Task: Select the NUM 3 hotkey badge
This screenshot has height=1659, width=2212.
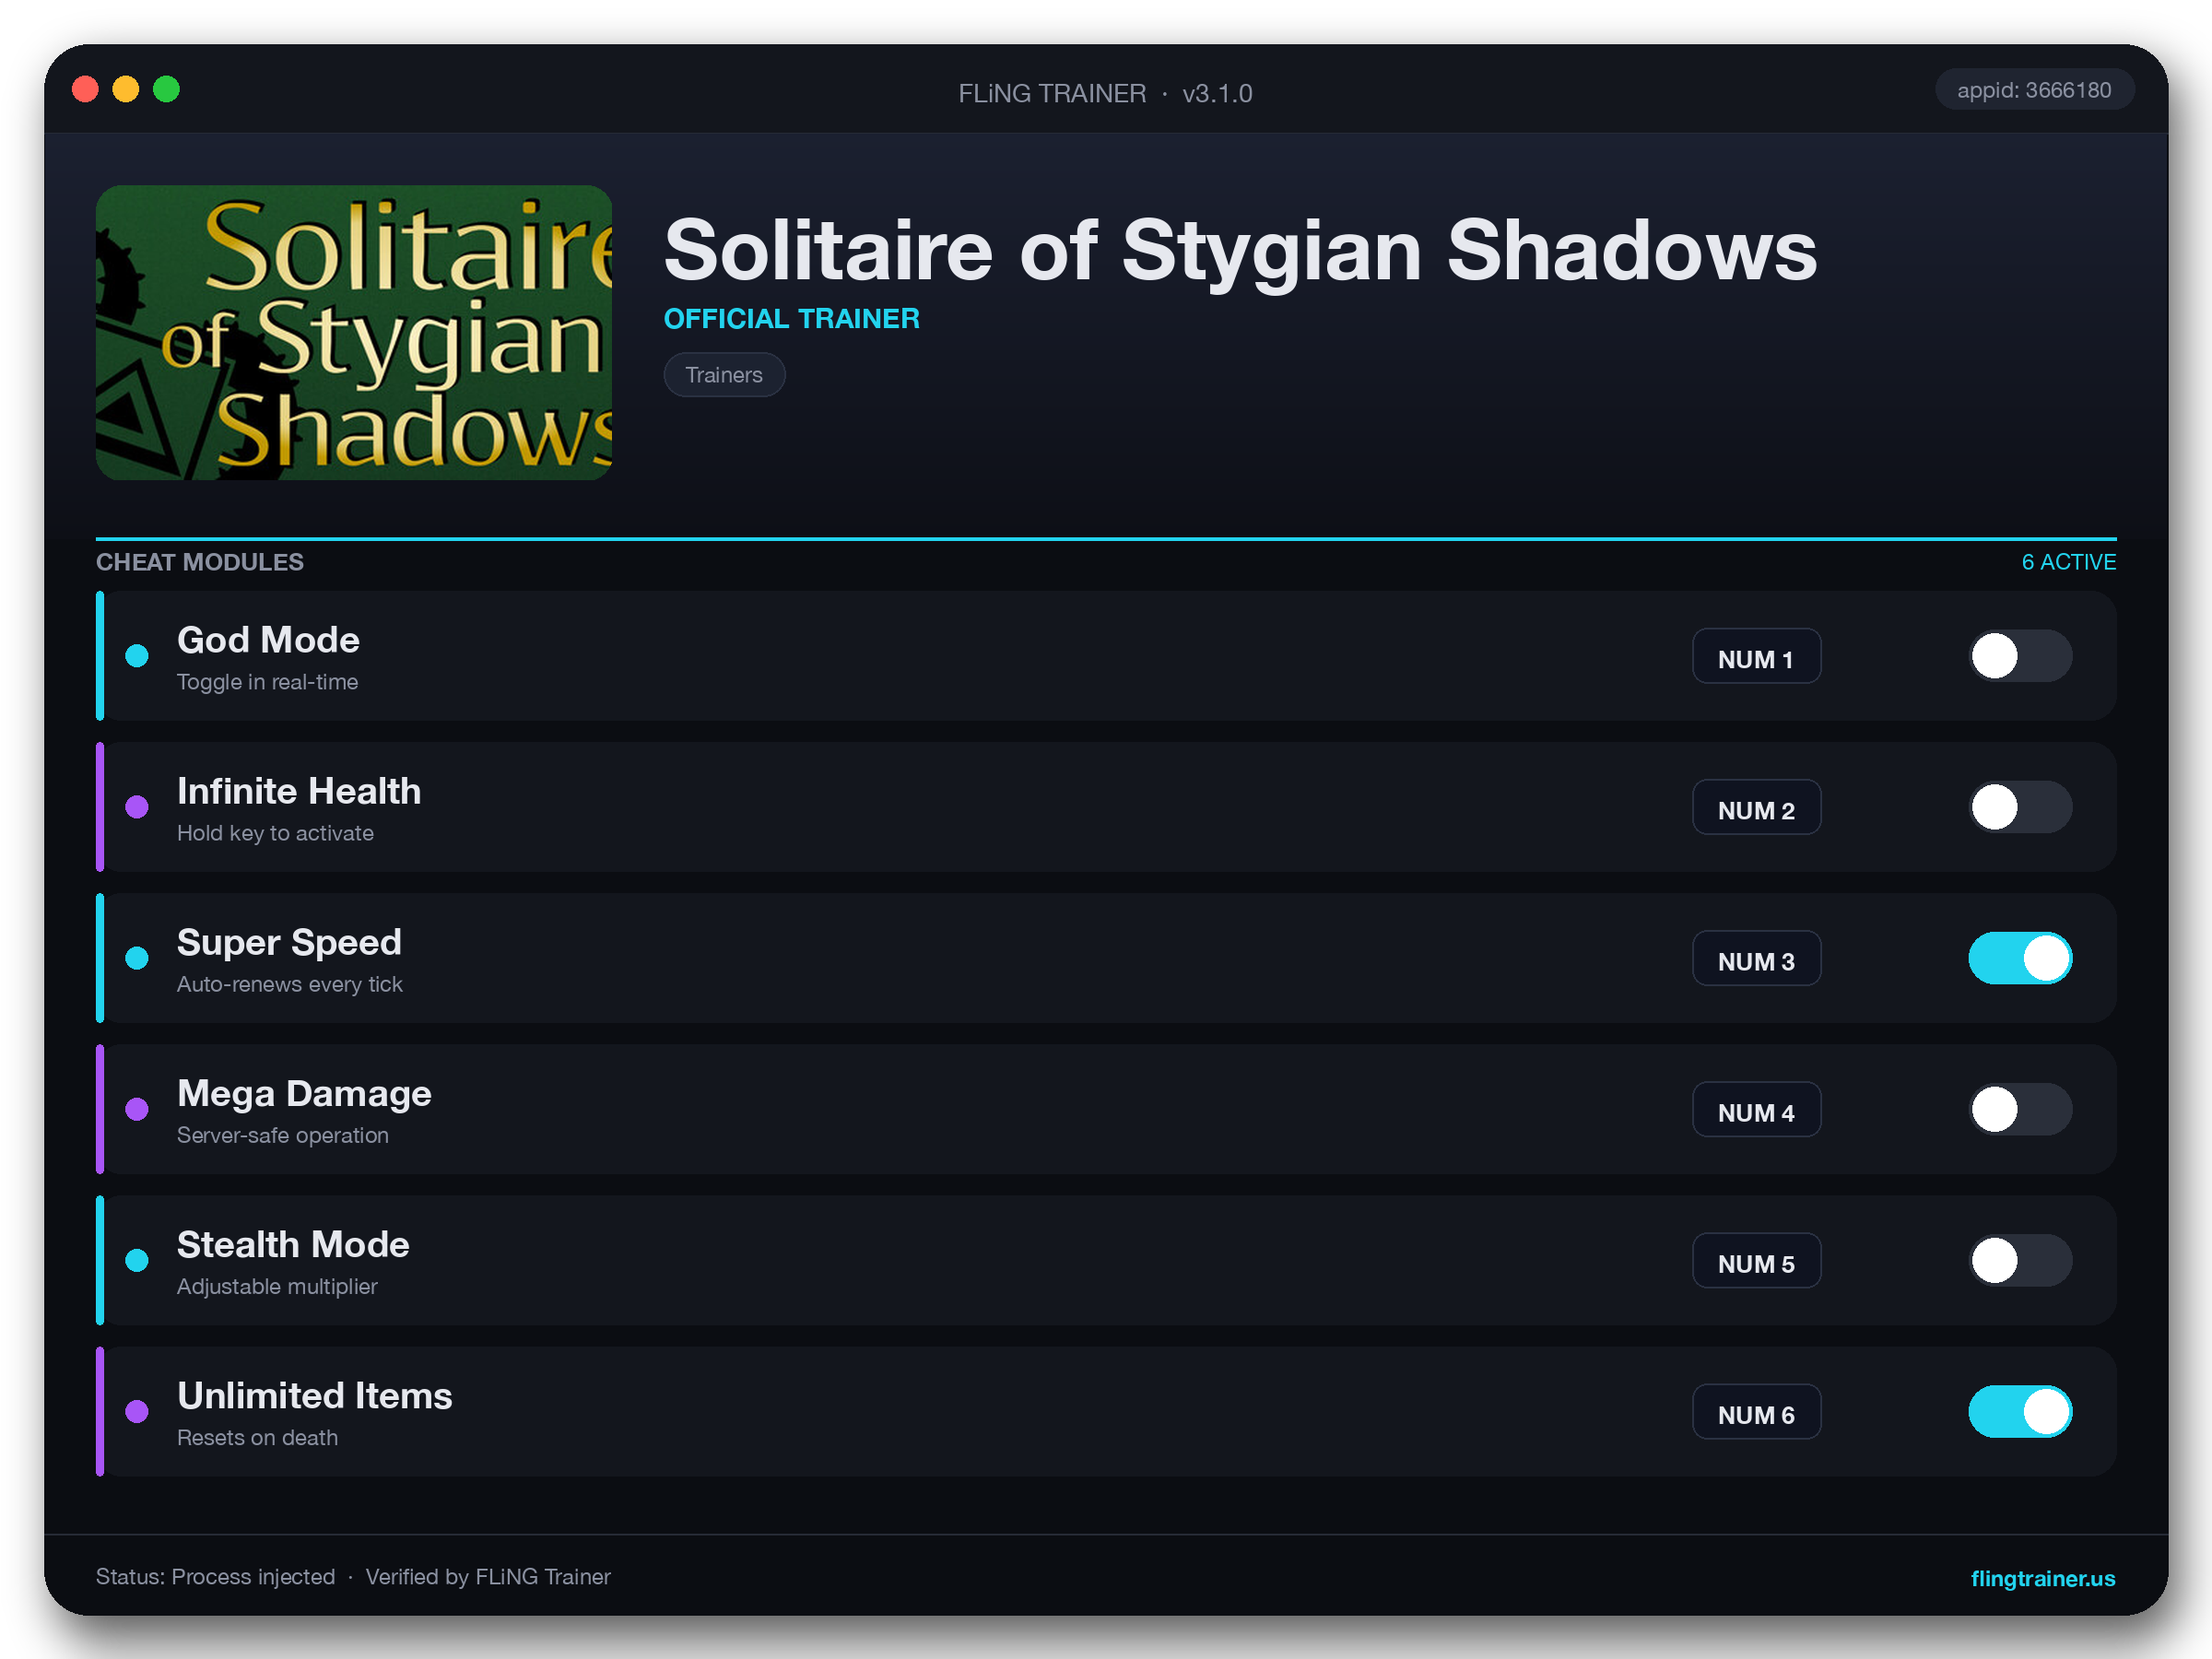Action: point(1756,958)
